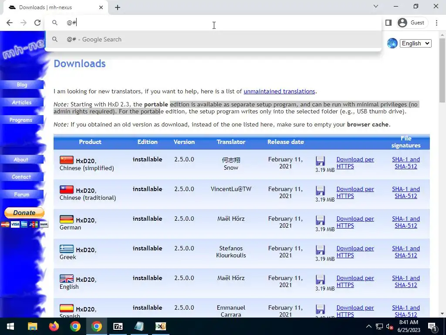
Task: Click the floppy disk icon for English
Action: [x=320, y=280]
